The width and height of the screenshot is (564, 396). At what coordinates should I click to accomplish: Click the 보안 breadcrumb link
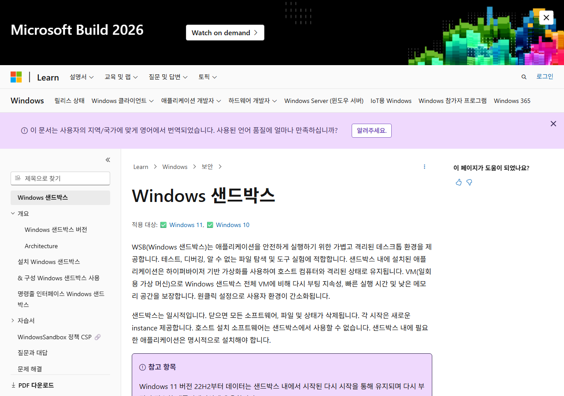click(x=207, y=167)
